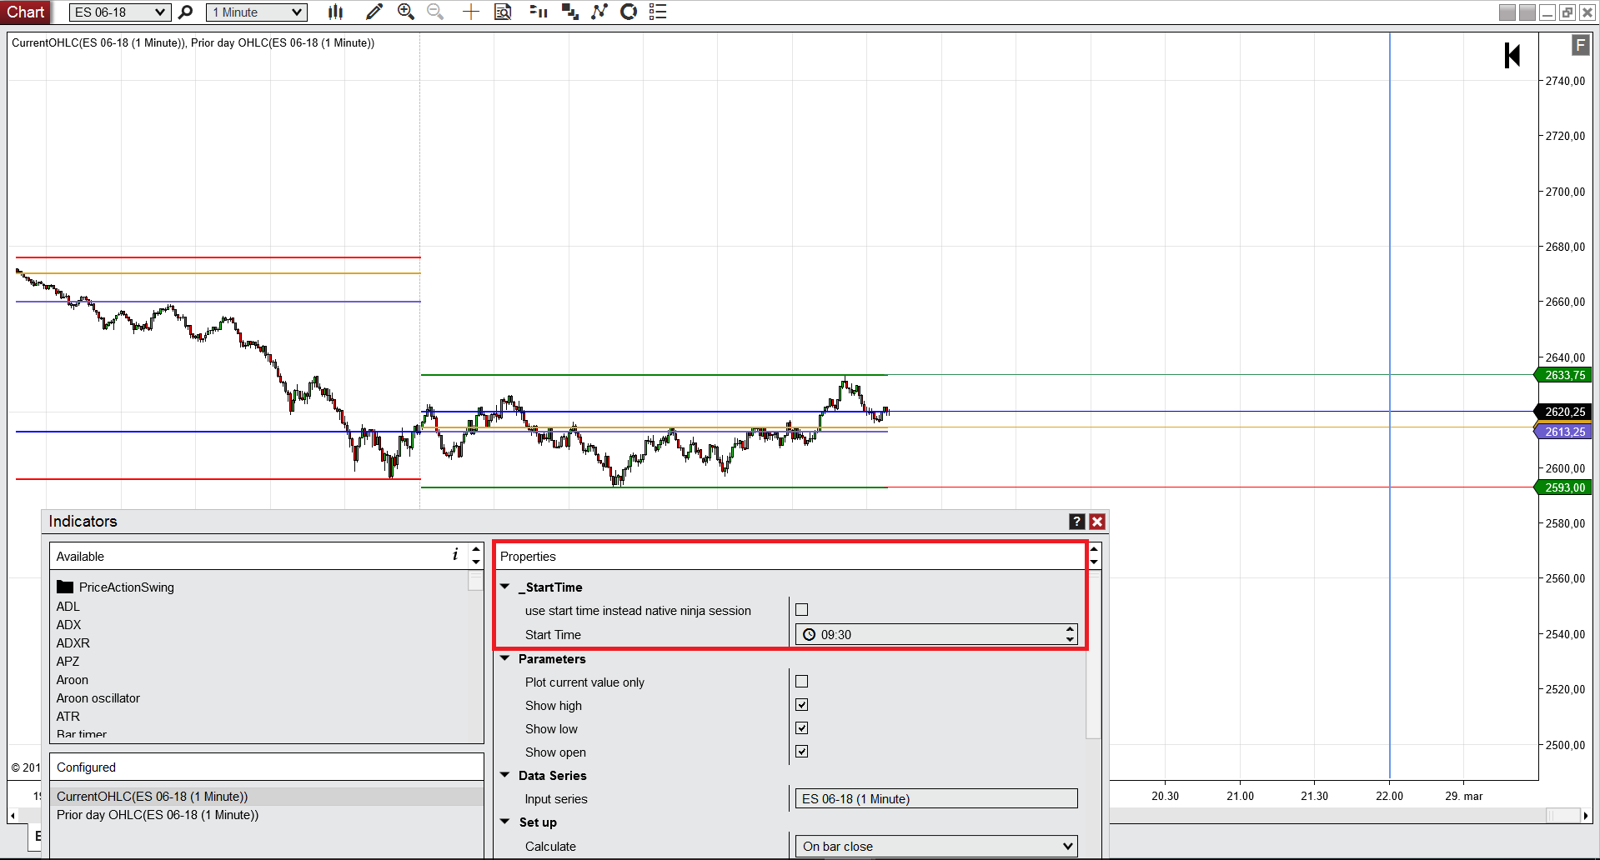The height and width of the screenshot is (860, 1600).
Task: Open the chart style bars menu
Action: (x=335, y=12)
